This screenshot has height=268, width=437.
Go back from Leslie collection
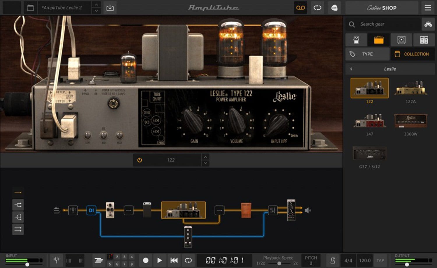[x=351, y=69]
